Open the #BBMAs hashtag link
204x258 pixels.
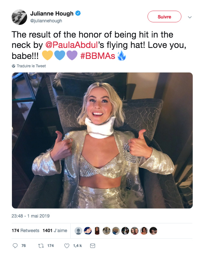[98, 56]
